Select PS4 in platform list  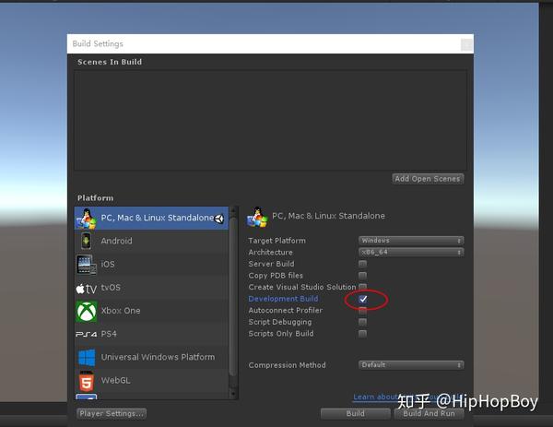[x=152, y=334]
